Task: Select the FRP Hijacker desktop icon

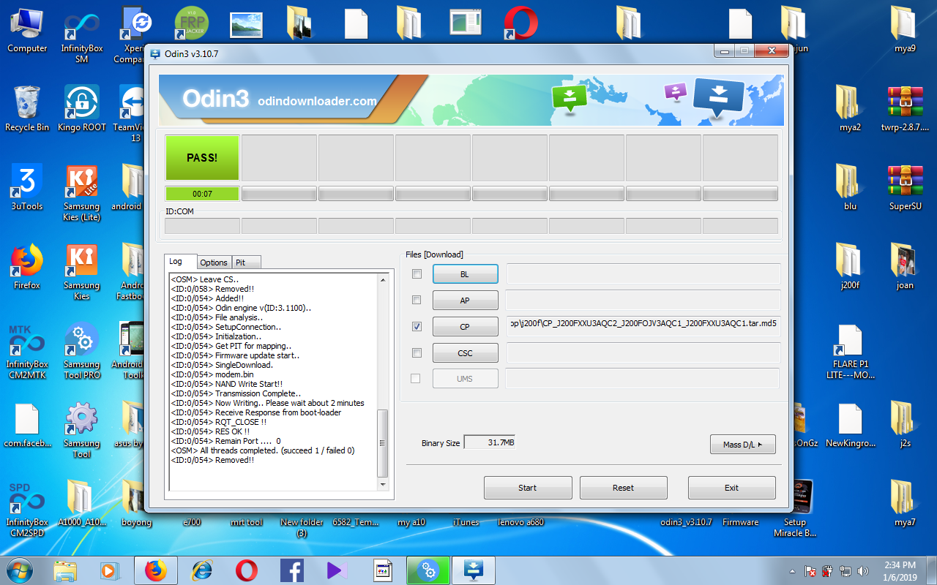Action: 192,23
